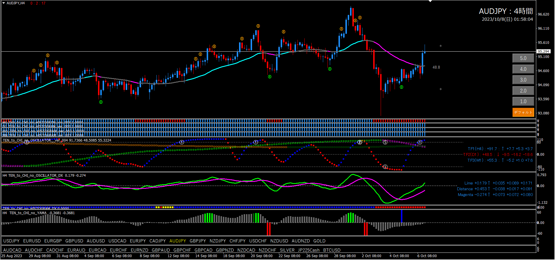Switch chart to GBPJPY
This screenshot has width=555, height=260.
[198, 241]
